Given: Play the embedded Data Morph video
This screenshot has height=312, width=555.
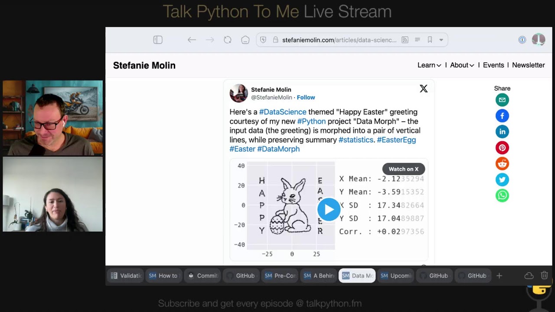Looking at the screenshot, I should [x=329, y=209].
